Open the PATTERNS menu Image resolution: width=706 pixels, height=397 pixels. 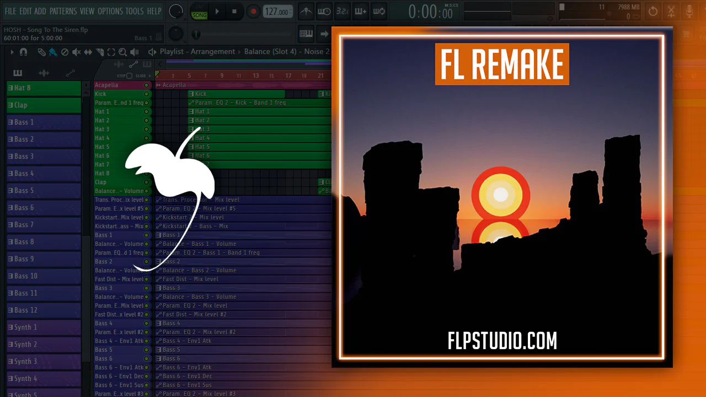point(63,11)
